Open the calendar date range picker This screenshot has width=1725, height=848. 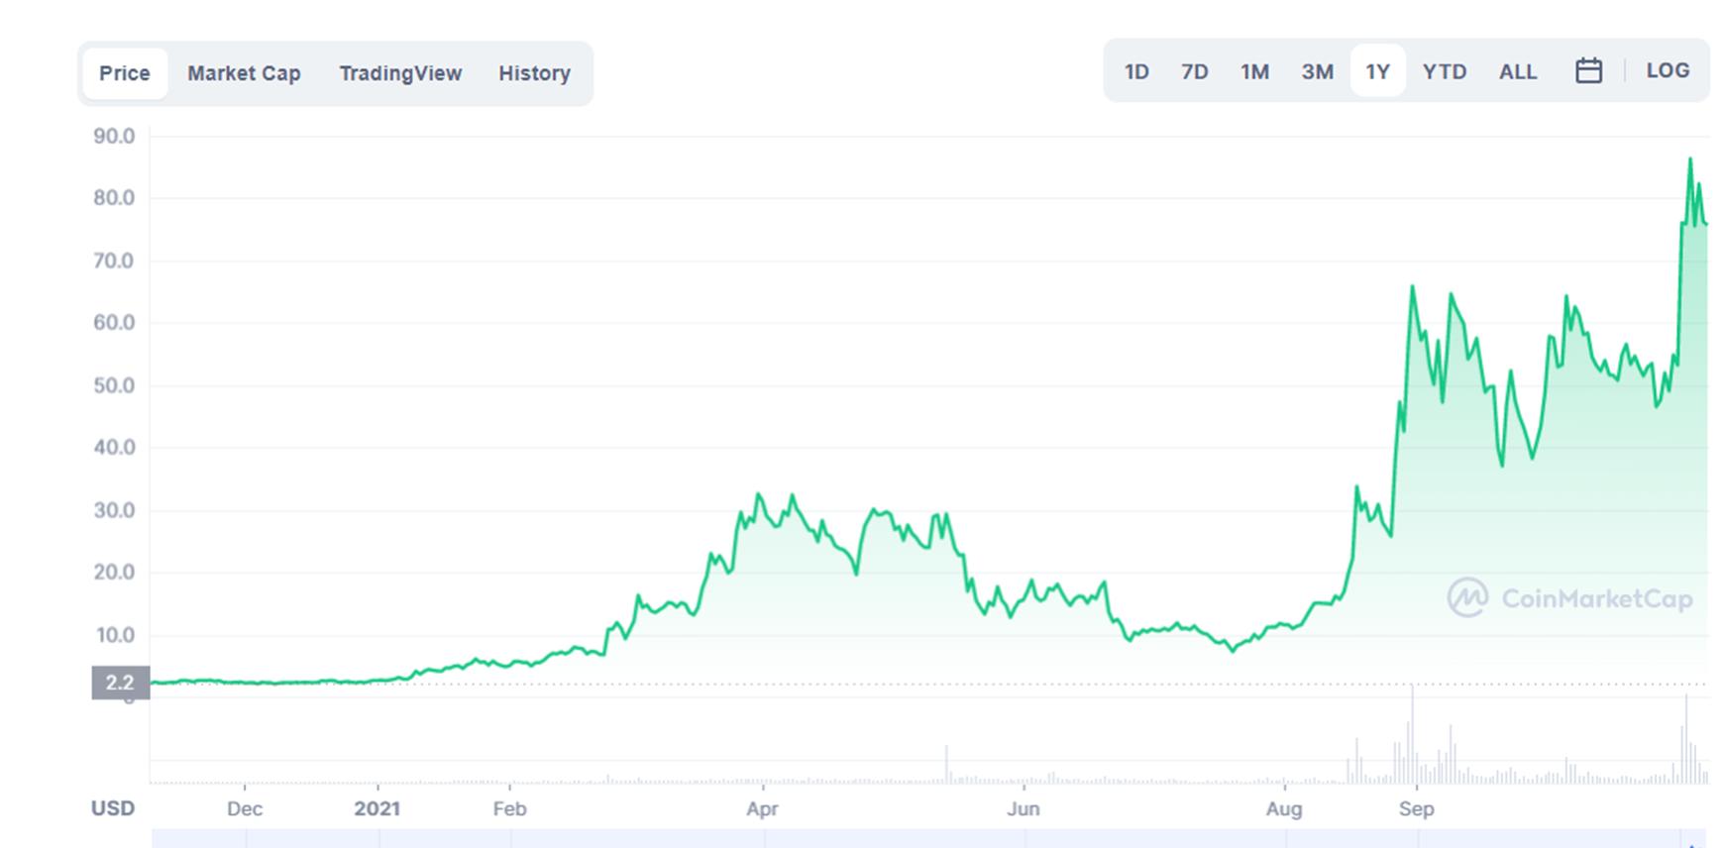1588,71
